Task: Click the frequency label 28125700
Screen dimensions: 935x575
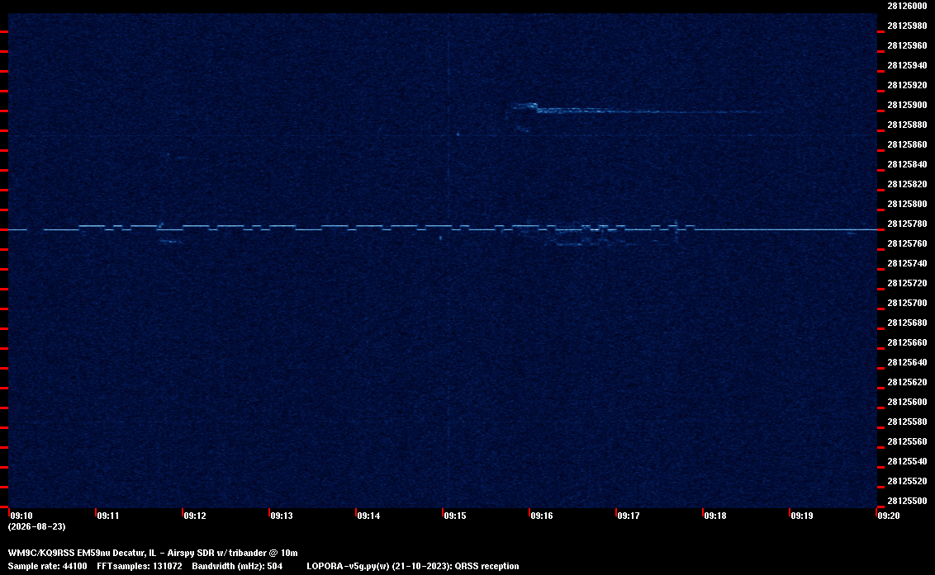Action: coord(907,303)
